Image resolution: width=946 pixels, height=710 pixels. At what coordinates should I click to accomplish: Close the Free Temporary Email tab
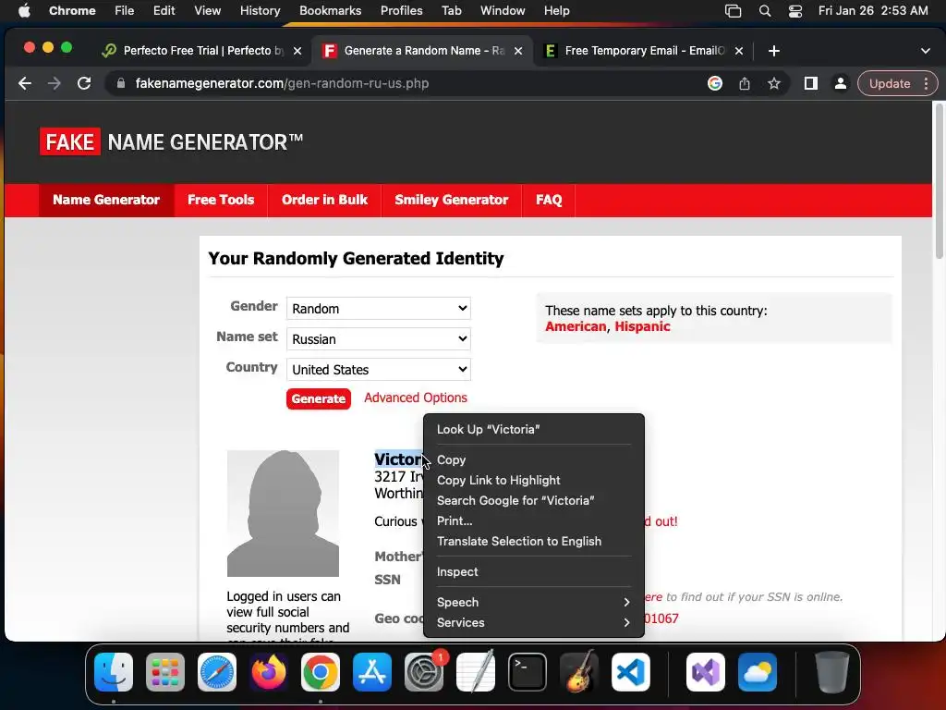pyautogui.click(x=739, y=51)
